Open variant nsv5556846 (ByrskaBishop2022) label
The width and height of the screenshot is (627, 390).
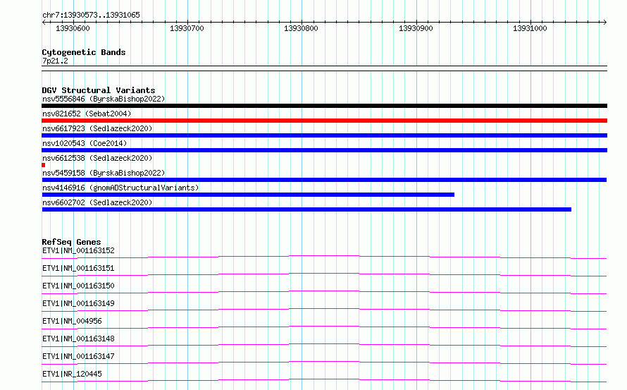(x=104, y=99)
